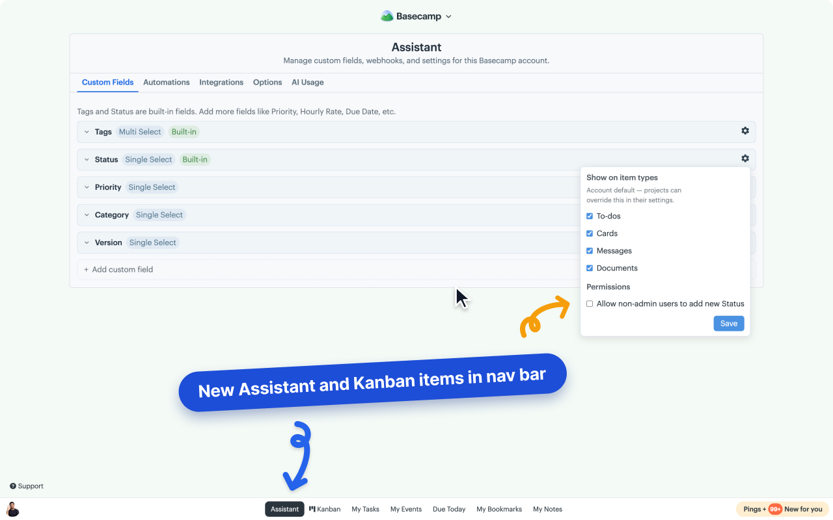Open My Notes in the nav bar
Viewport: 833px width, 520px height.
tap(547, 509)
